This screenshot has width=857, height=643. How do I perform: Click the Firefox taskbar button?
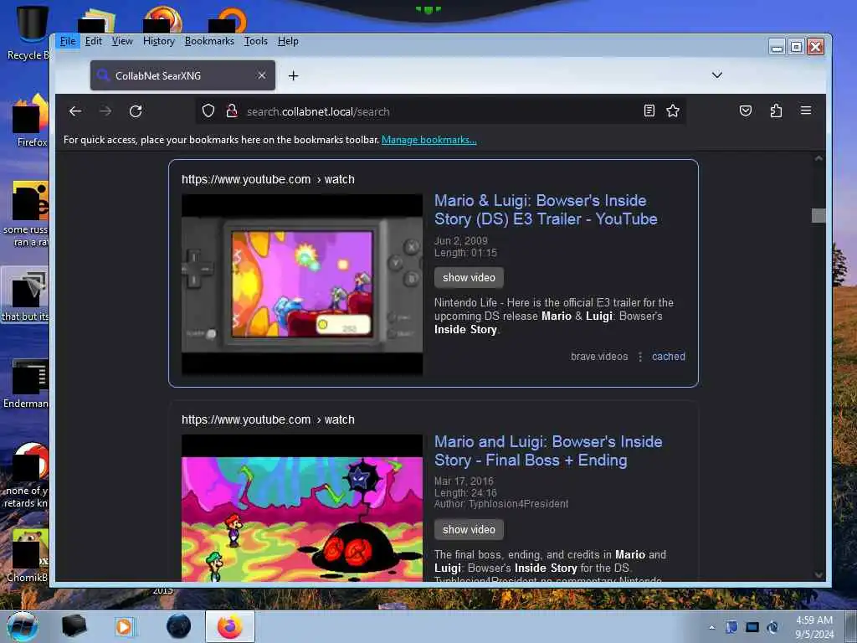tap(230, 626)
